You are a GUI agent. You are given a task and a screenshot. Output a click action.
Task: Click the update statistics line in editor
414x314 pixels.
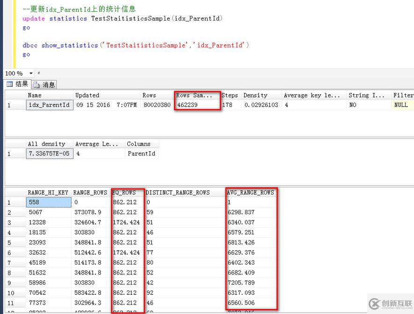pyautogui.click(x=123, y=19)
